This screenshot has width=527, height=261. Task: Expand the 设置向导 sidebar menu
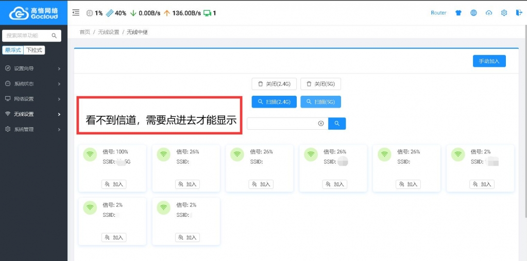coord(33,68)
